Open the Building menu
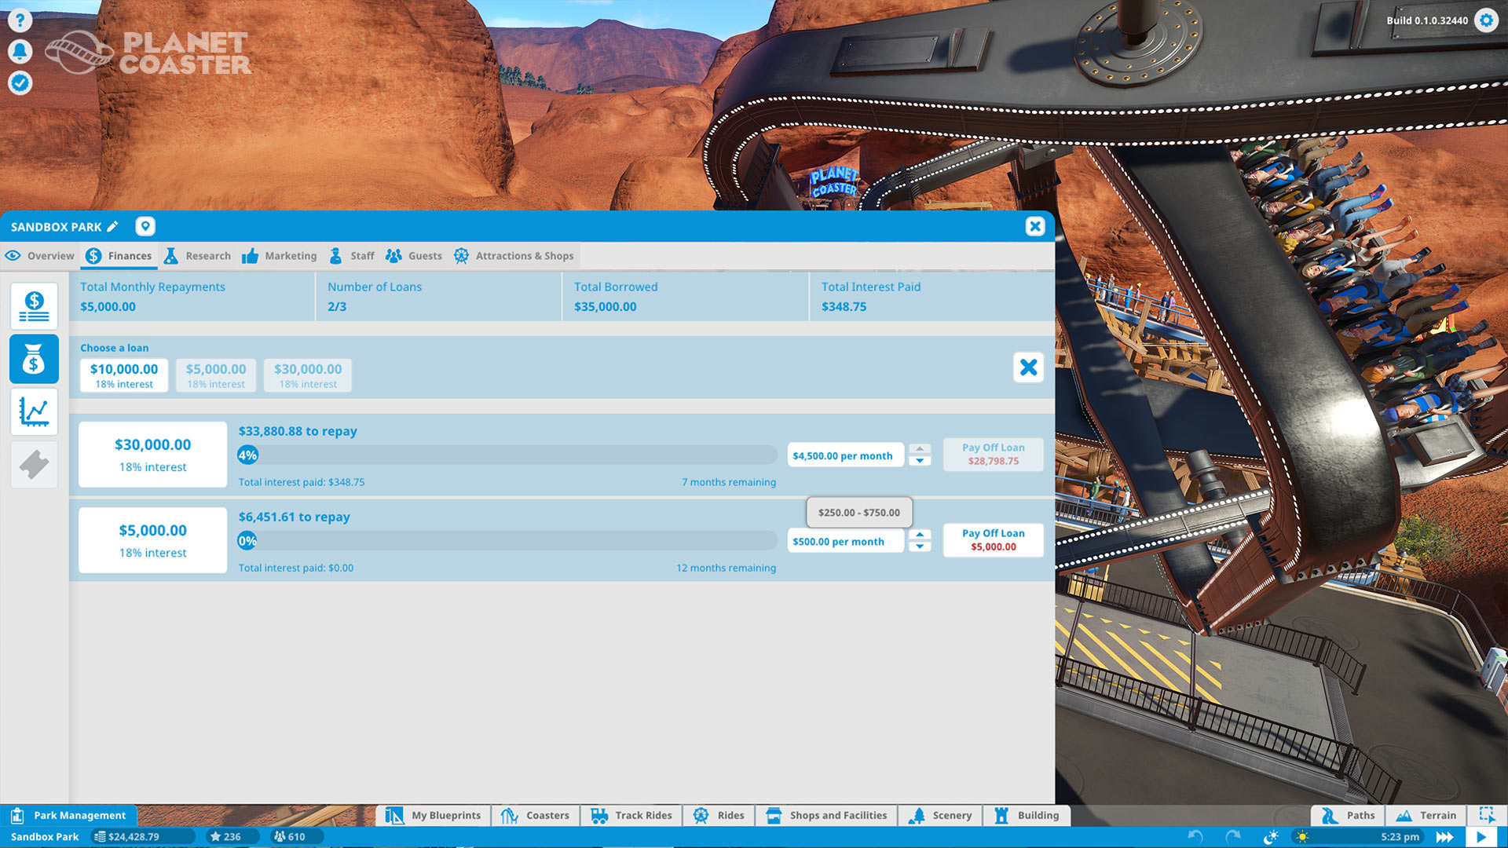This screenshot has height=848, width=1508. coord(1027,815)
